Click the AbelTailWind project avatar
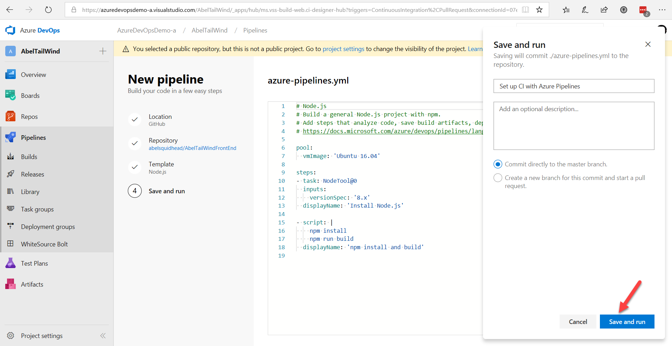The image size is (672, 346). pos(10,51)
